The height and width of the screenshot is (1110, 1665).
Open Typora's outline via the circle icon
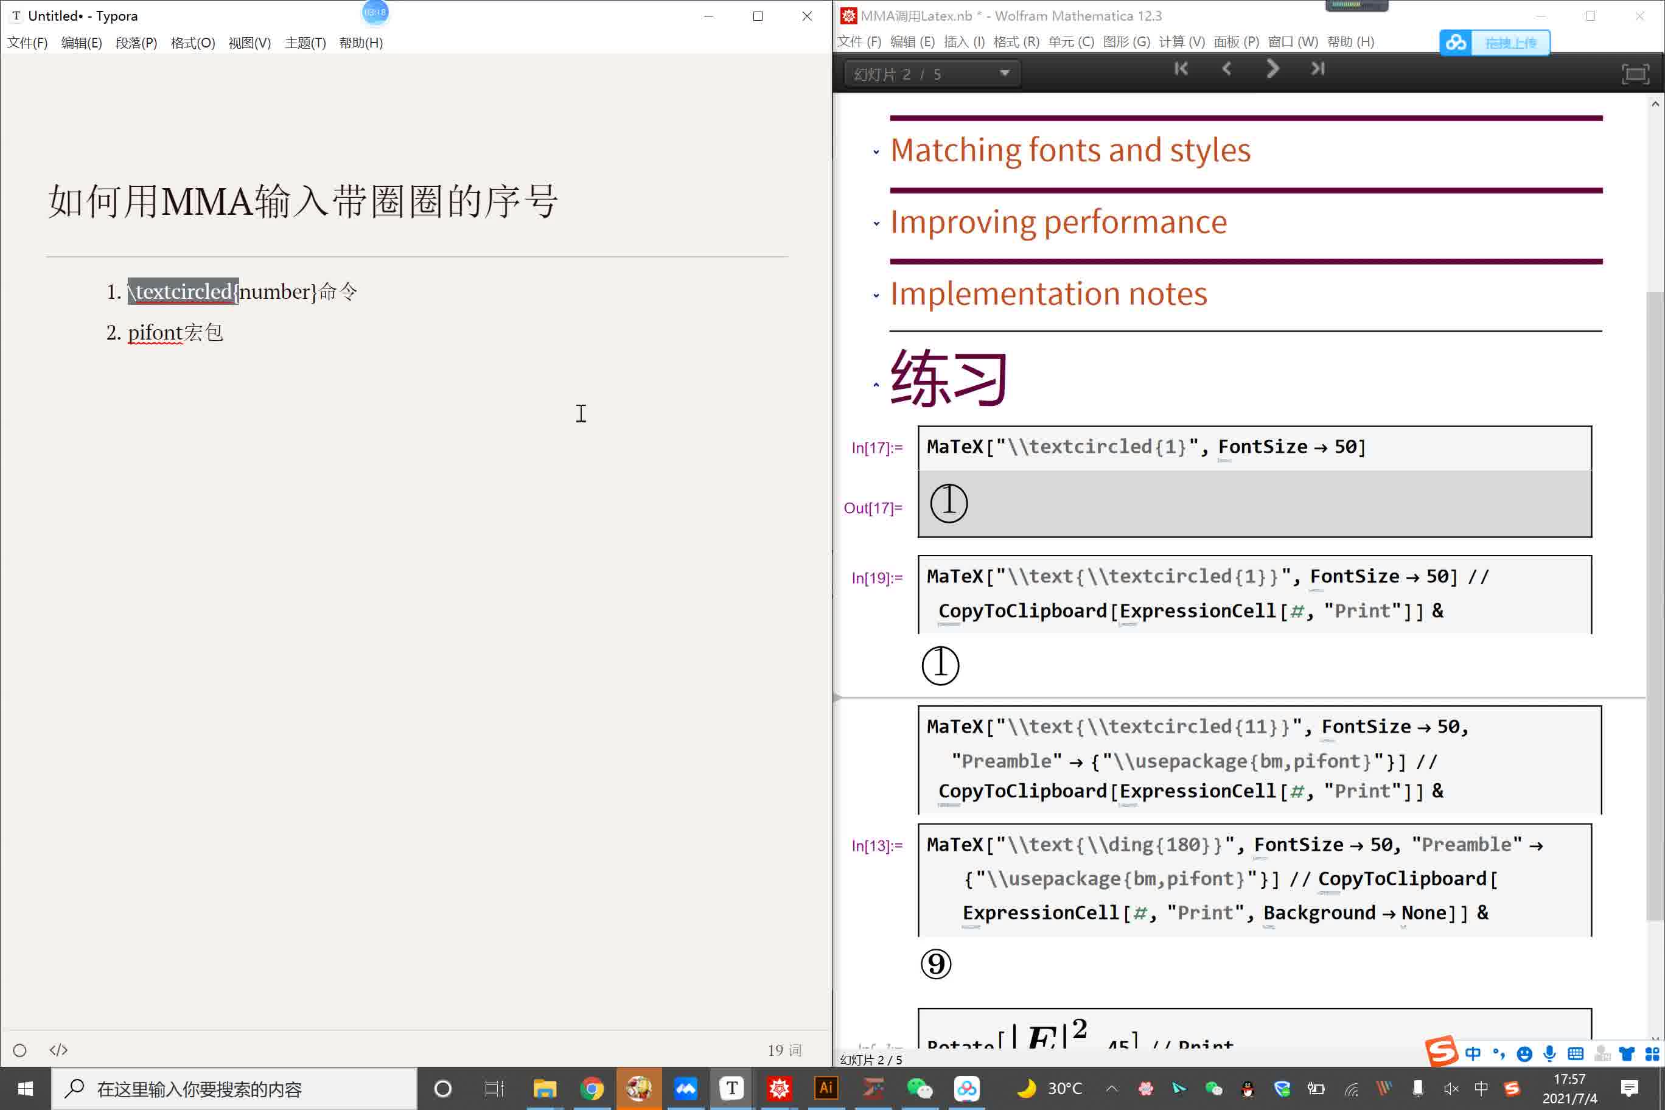19,1050
